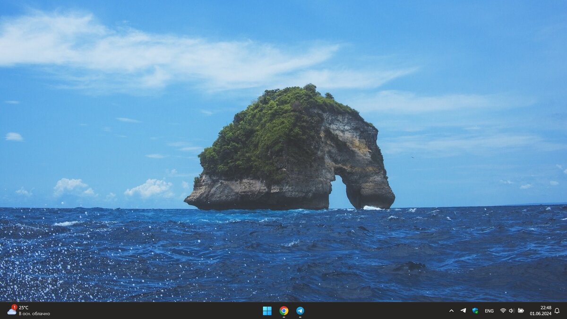
Task: Open the Start menu
Action: (267, 311)
